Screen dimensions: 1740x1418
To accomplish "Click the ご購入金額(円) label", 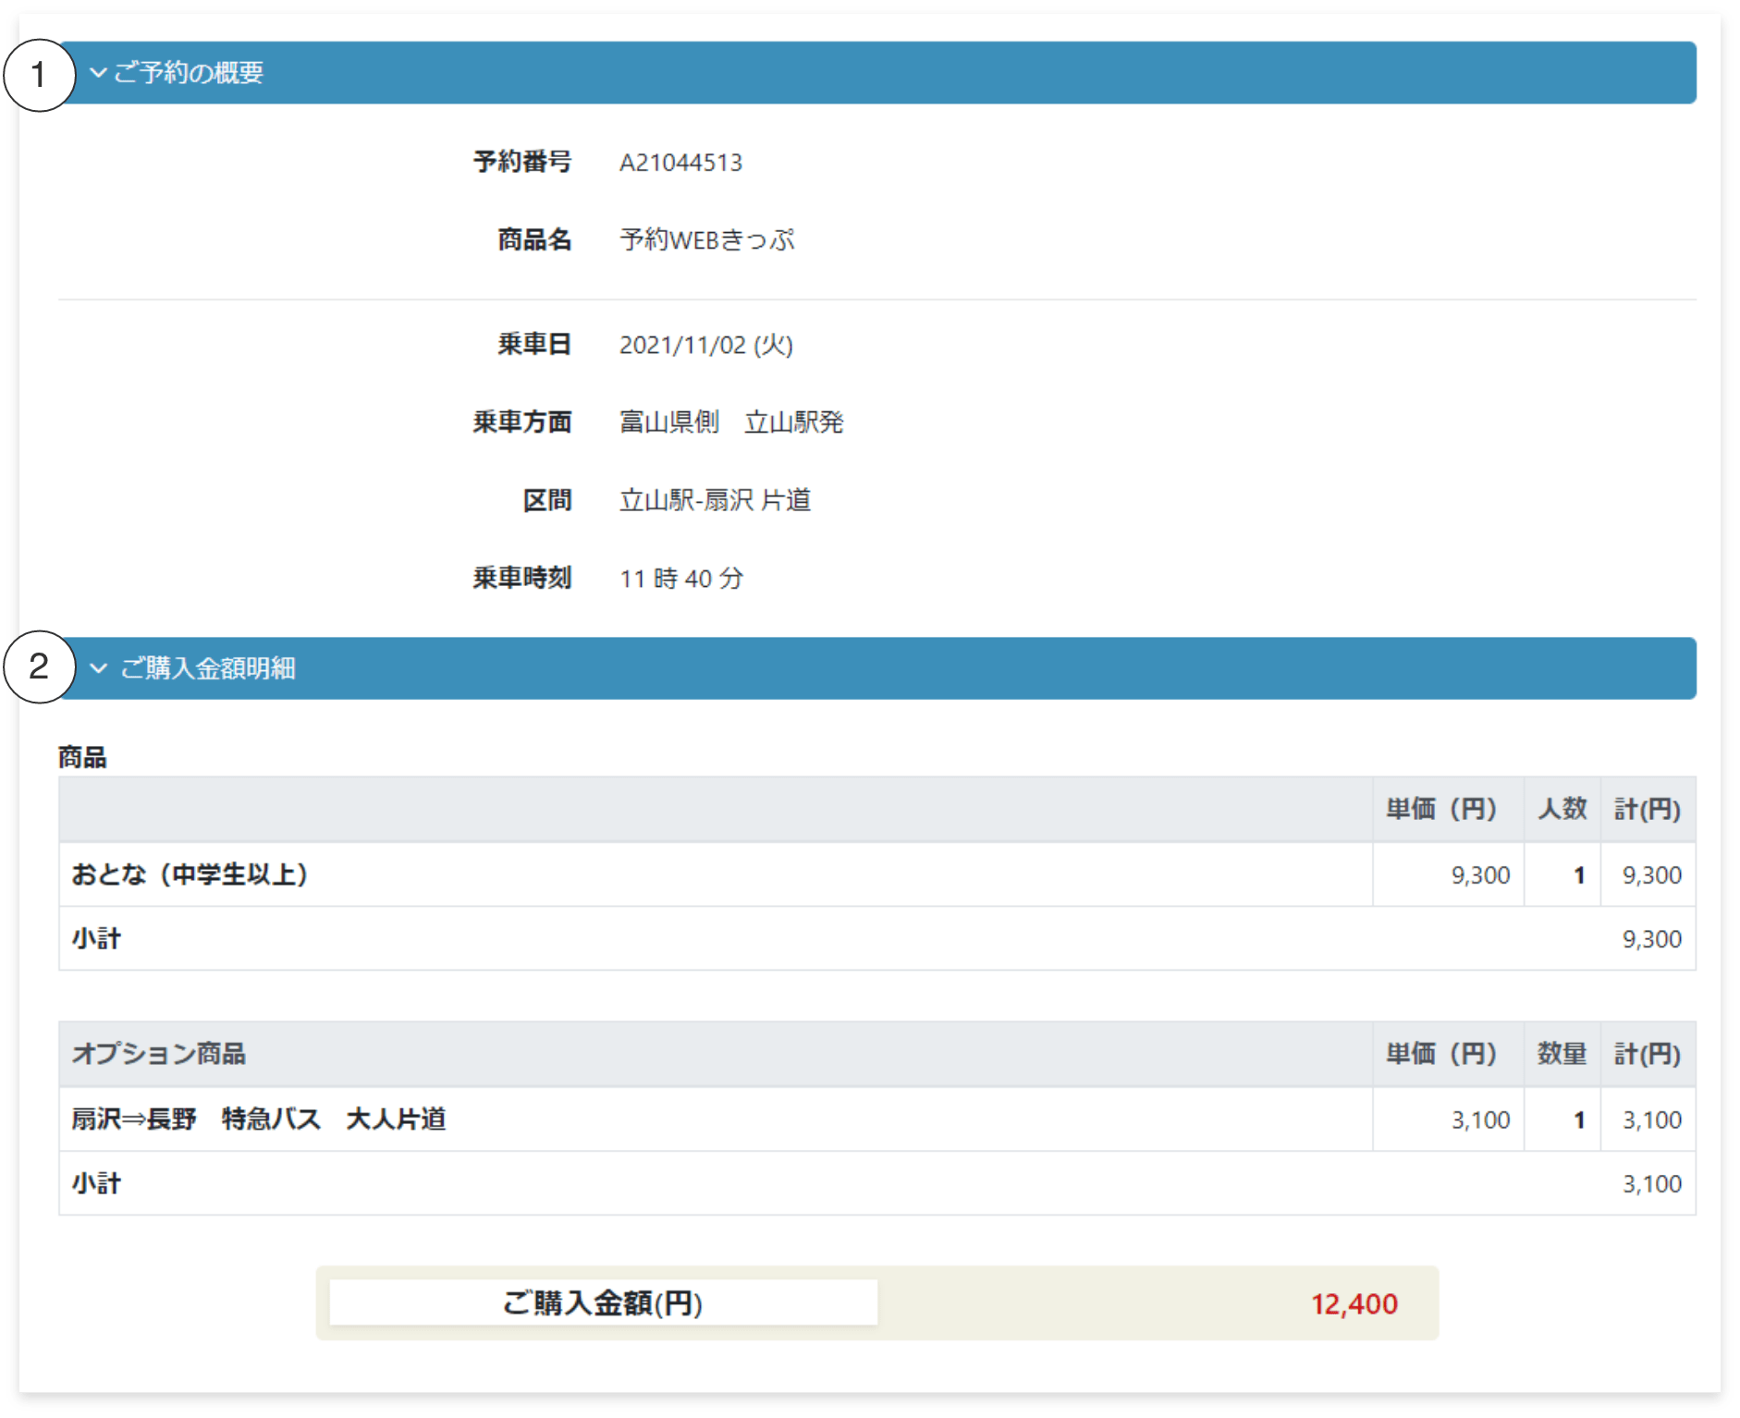I will click(603, 1303).
